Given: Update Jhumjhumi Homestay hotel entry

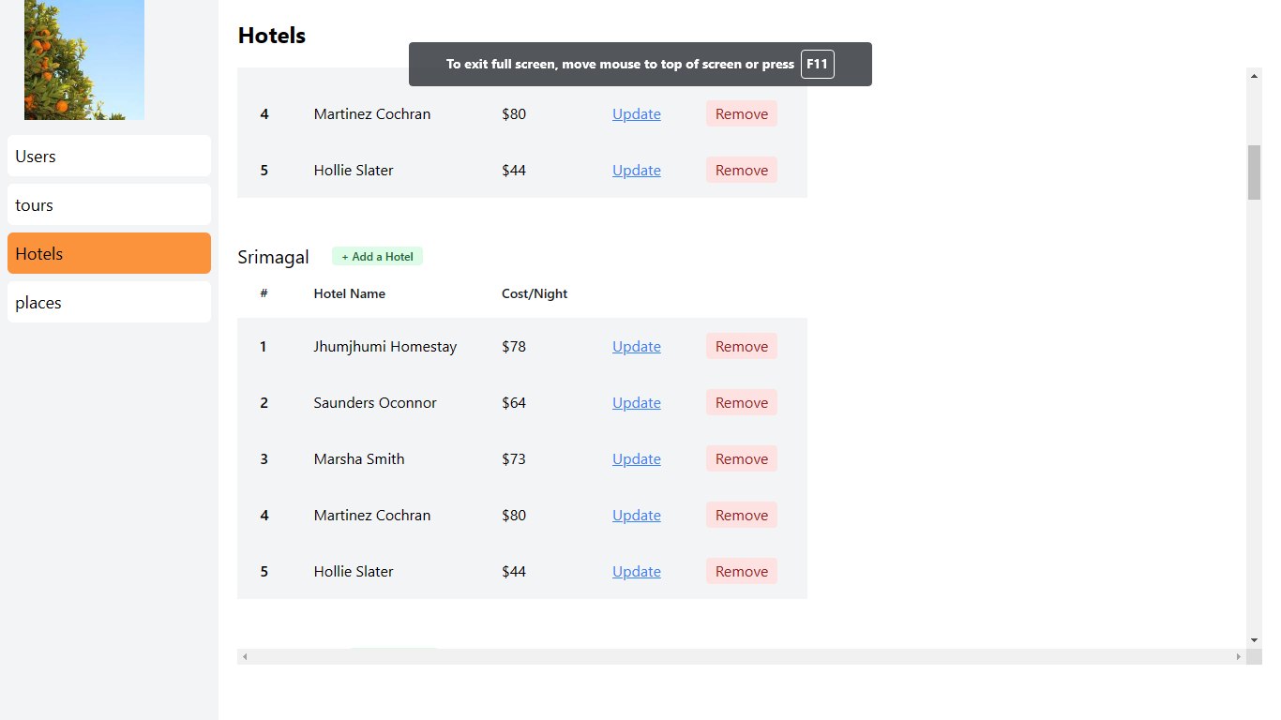Looking at the screenshot, I should [636, 346].
